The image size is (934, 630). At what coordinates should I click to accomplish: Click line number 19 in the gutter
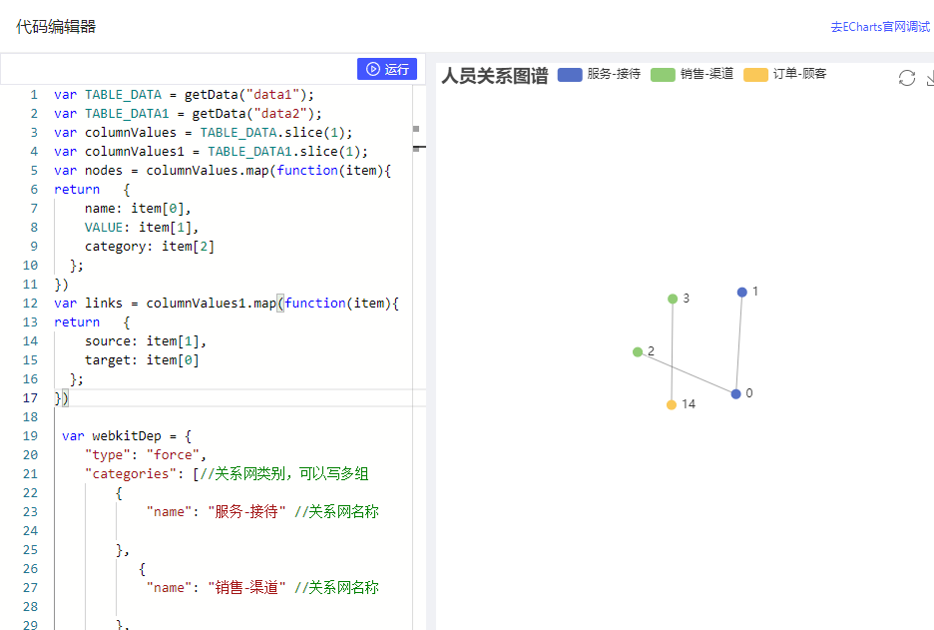pyautogui.click(x=30, y=436)
